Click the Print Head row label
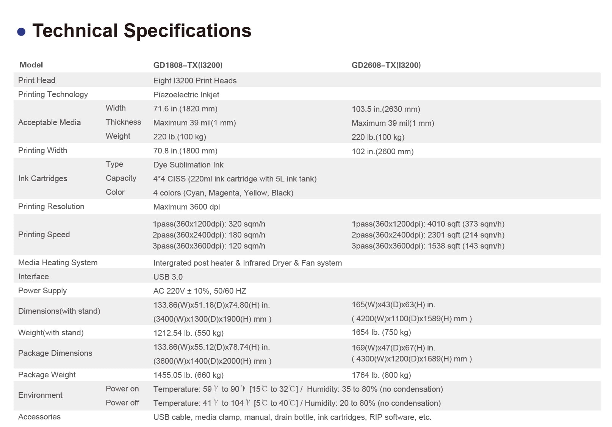The width and height of the screenshot is (612, 427). point(37,80)
